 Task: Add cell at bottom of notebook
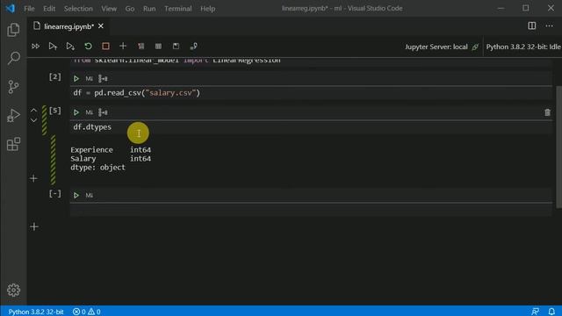pos(34,226)
